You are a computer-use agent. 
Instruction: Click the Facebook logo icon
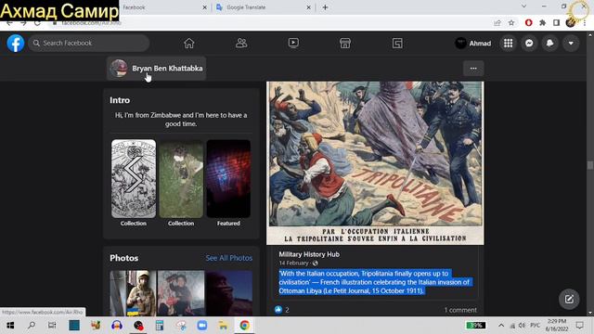(16, 44)
